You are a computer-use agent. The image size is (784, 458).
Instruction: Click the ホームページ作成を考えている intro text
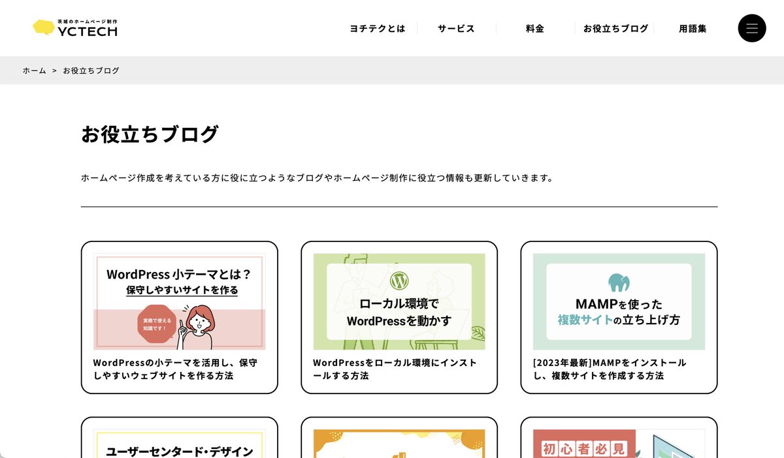tap(318, 177)
